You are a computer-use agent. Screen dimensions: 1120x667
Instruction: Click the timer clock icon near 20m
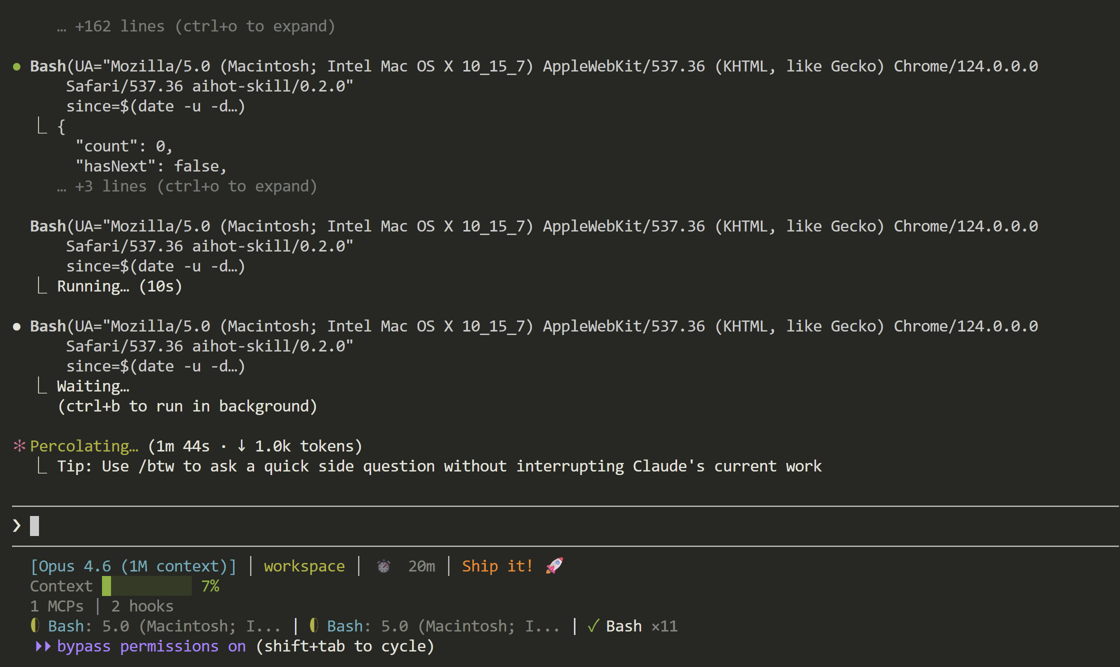coord(383,566)
